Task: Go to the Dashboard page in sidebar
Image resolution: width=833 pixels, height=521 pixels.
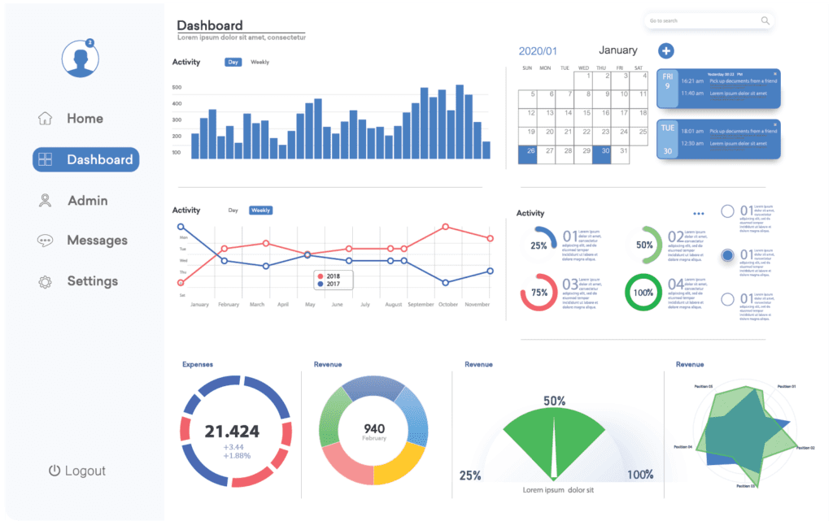Action: pyautogui.click(x=86, y=159)
